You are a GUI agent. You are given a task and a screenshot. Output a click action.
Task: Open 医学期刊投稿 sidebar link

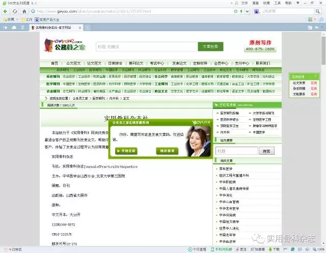[x=230, y=113]
